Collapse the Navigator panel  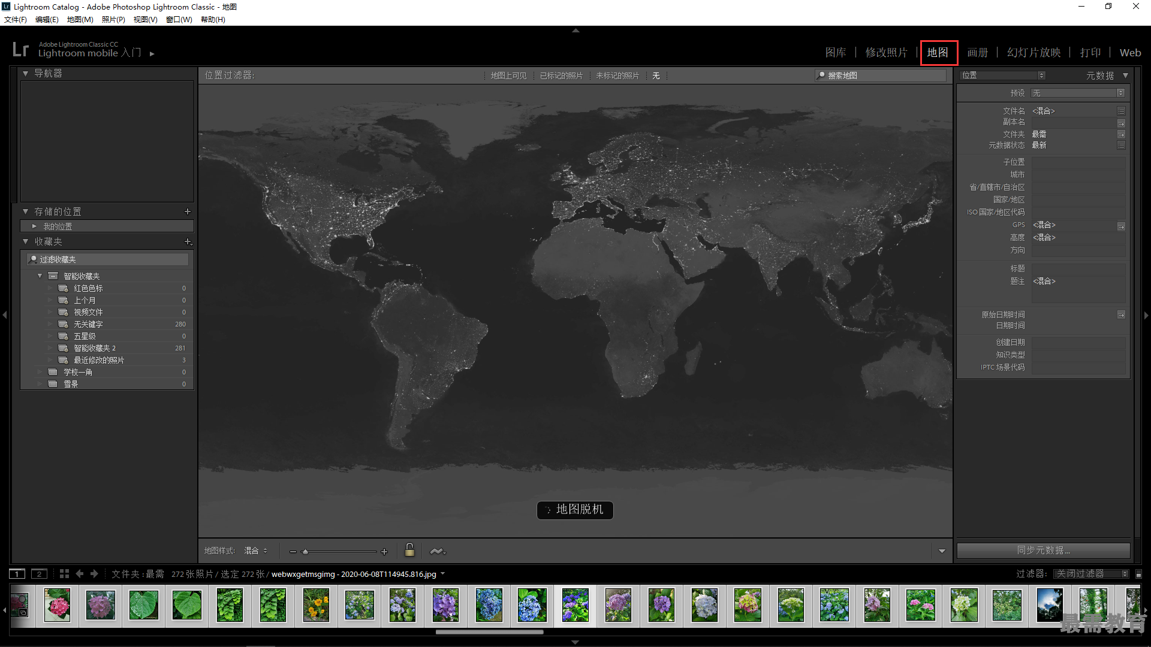click(x=26, y=73)
